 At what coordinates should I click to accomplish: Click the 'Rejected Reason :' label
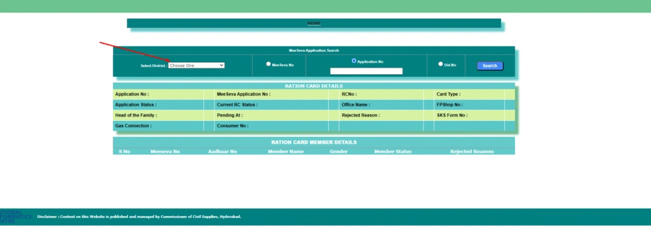[x=361, y=115]
